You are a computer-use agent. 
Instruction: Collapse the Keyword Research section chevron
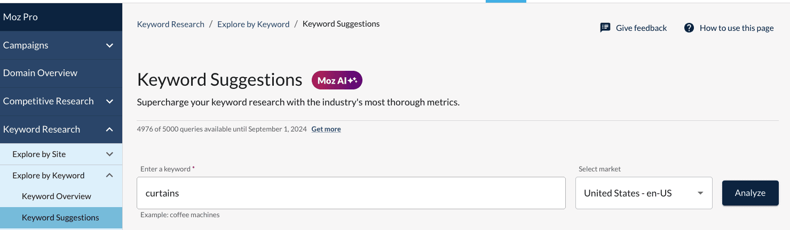coord(109,129)
